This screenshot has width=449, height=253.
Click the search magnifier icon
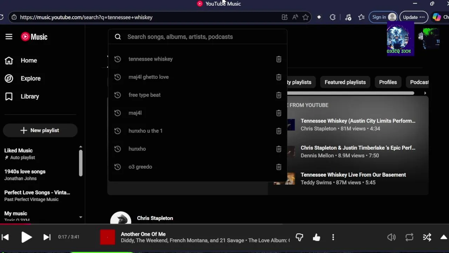click(x=118, y=37)
